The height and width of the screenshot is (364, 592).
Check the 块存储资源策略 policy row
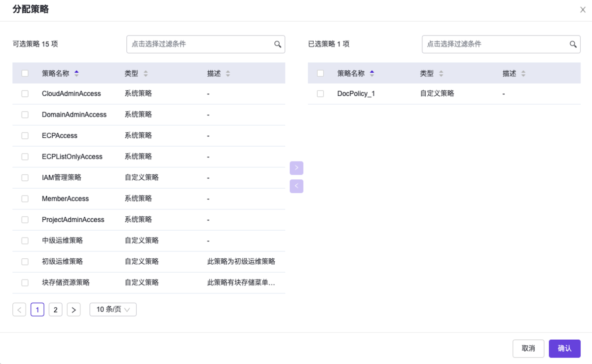click(x=25, y=282)
